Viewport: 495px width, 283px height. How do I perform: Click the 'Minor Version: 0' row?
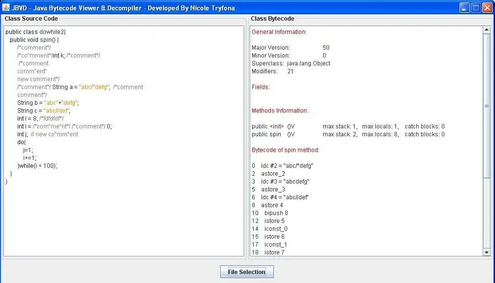coord(289,56)
